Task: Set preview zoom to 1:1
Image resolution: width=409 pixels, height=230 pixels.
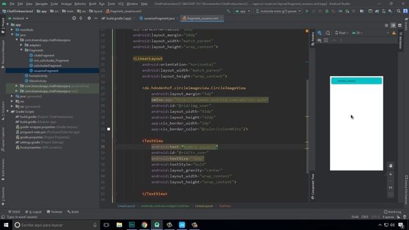Action: point(390,187)
